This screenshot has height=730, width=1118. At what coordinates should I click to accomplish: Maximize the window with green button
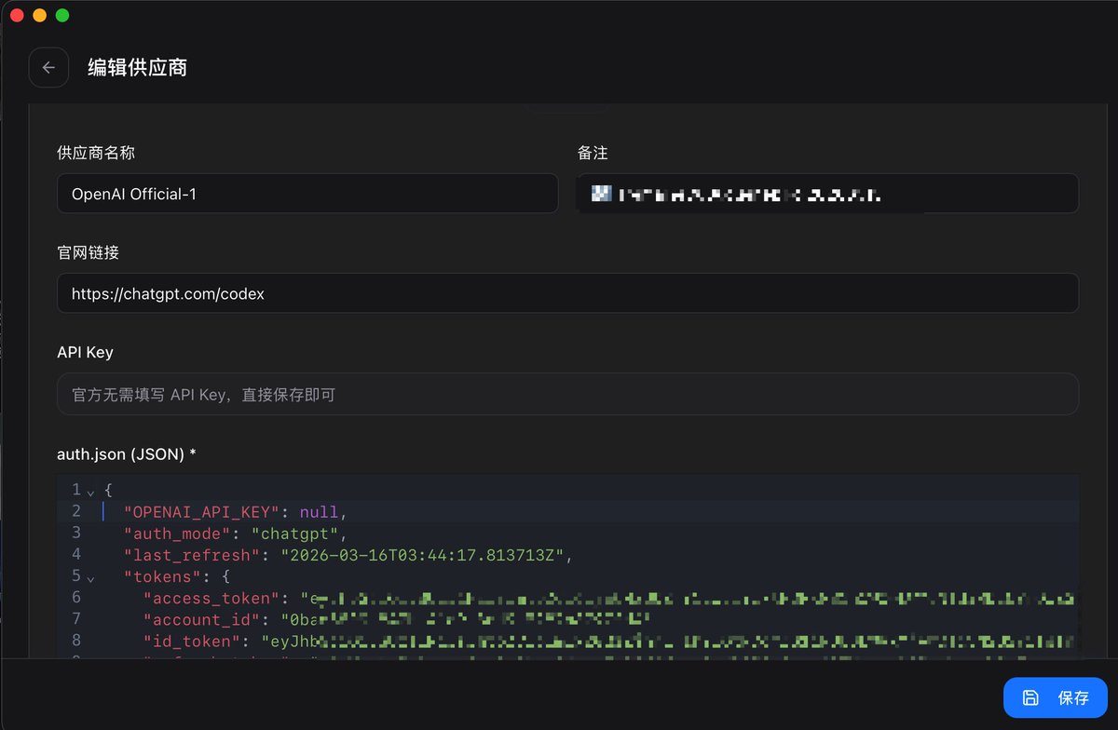pyautogui.click(x=62, y=15)
